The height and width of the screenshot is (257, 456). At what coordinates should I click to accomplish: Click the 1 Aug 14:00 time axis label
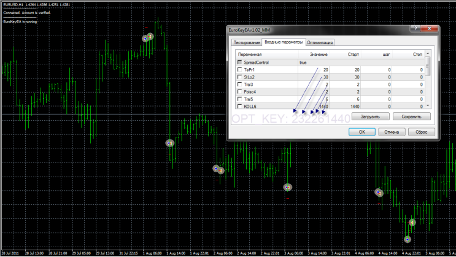[x=176, y=253]
